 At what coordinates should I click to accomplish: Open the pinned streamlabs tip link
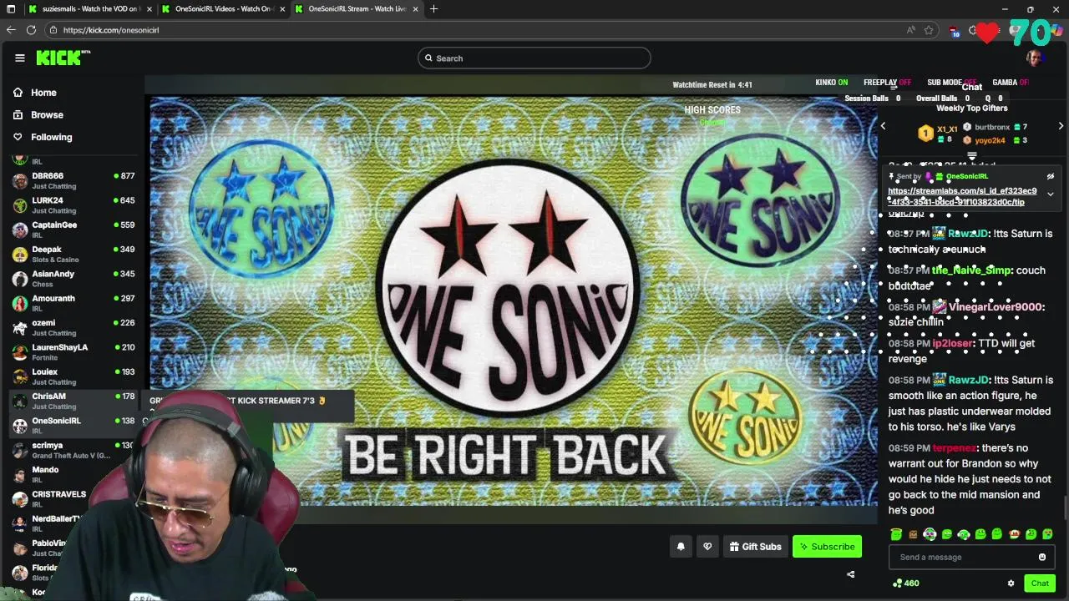pyautogui.click(x=962, y=196)
